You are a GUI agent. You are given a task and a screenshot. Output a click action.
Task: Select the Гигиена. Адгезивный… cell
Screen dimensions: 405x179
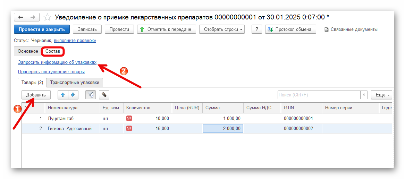72,128
